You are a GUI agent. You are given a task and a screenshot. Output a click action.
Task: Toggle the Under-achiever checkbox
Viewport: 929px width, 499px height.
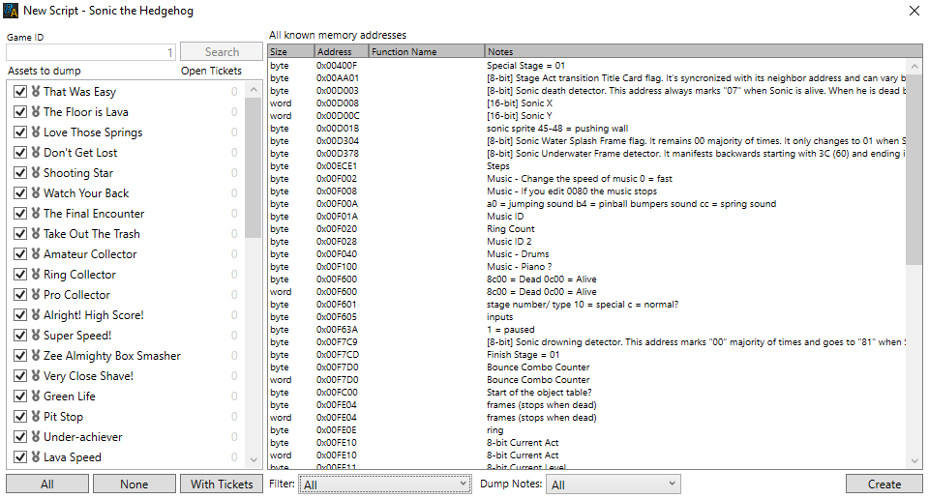20,437
